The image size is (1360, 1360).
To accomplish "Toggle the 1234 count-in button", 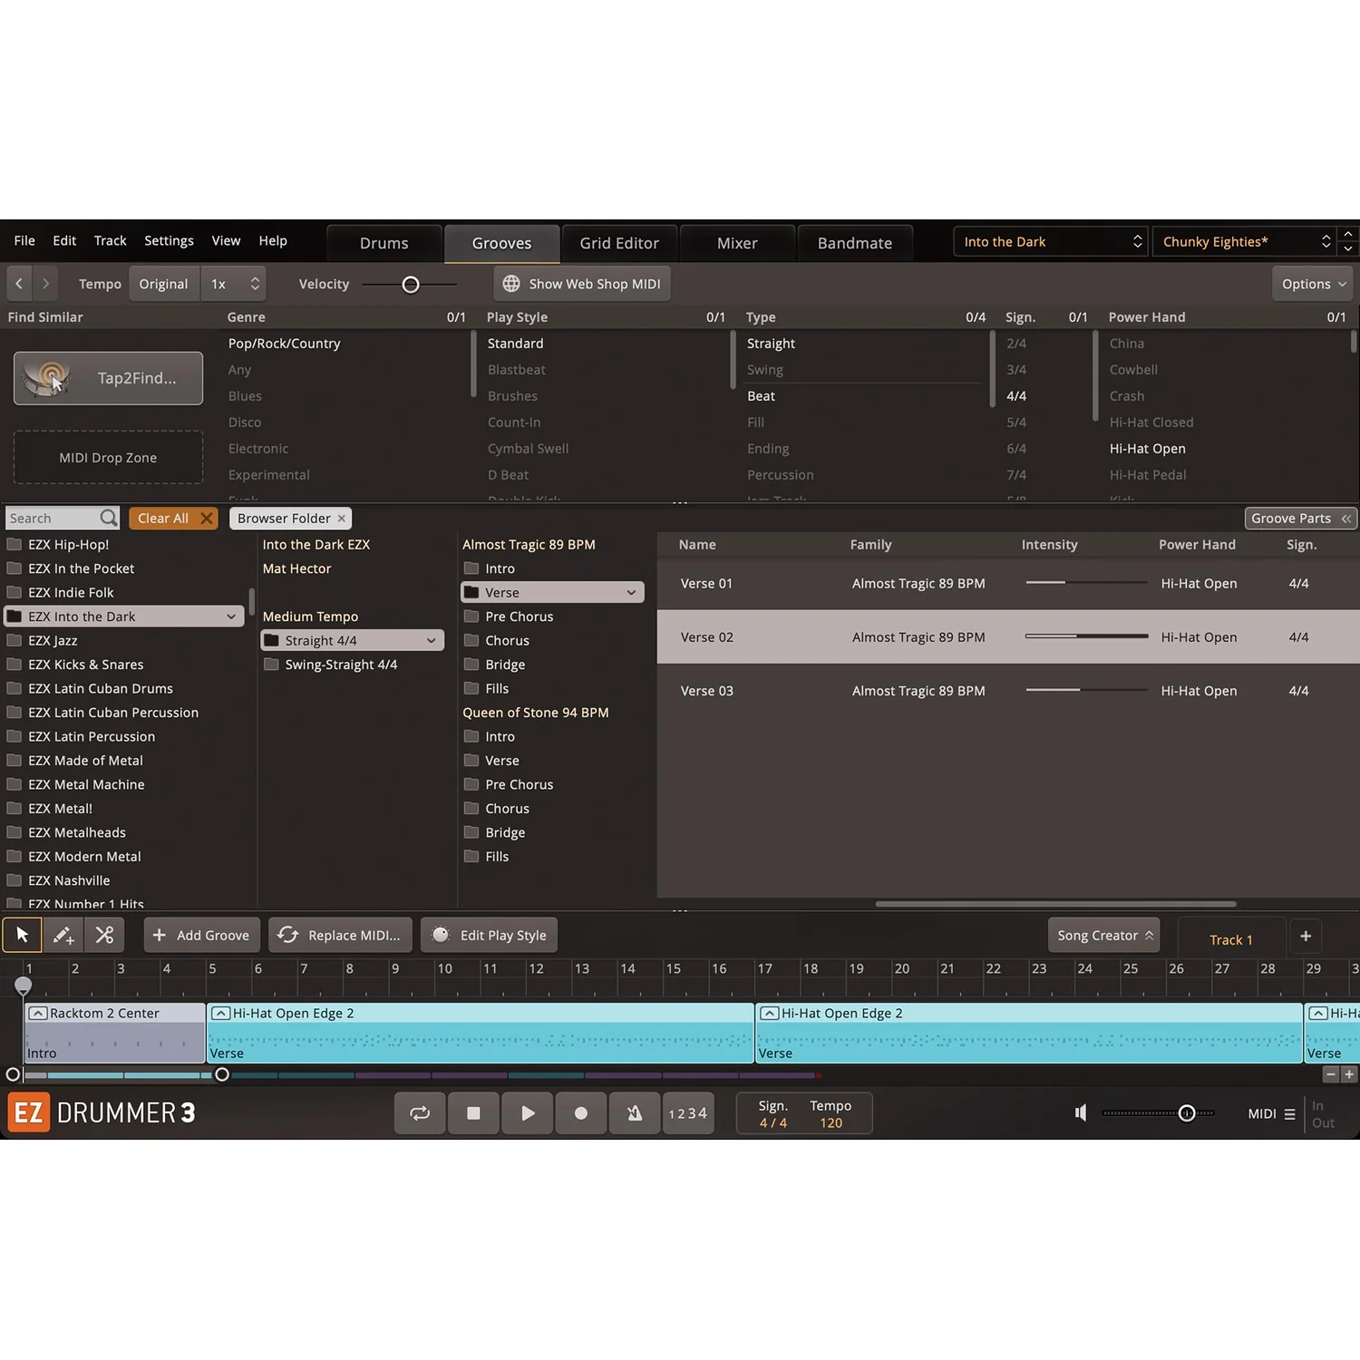I will [x=688, y=1112].
